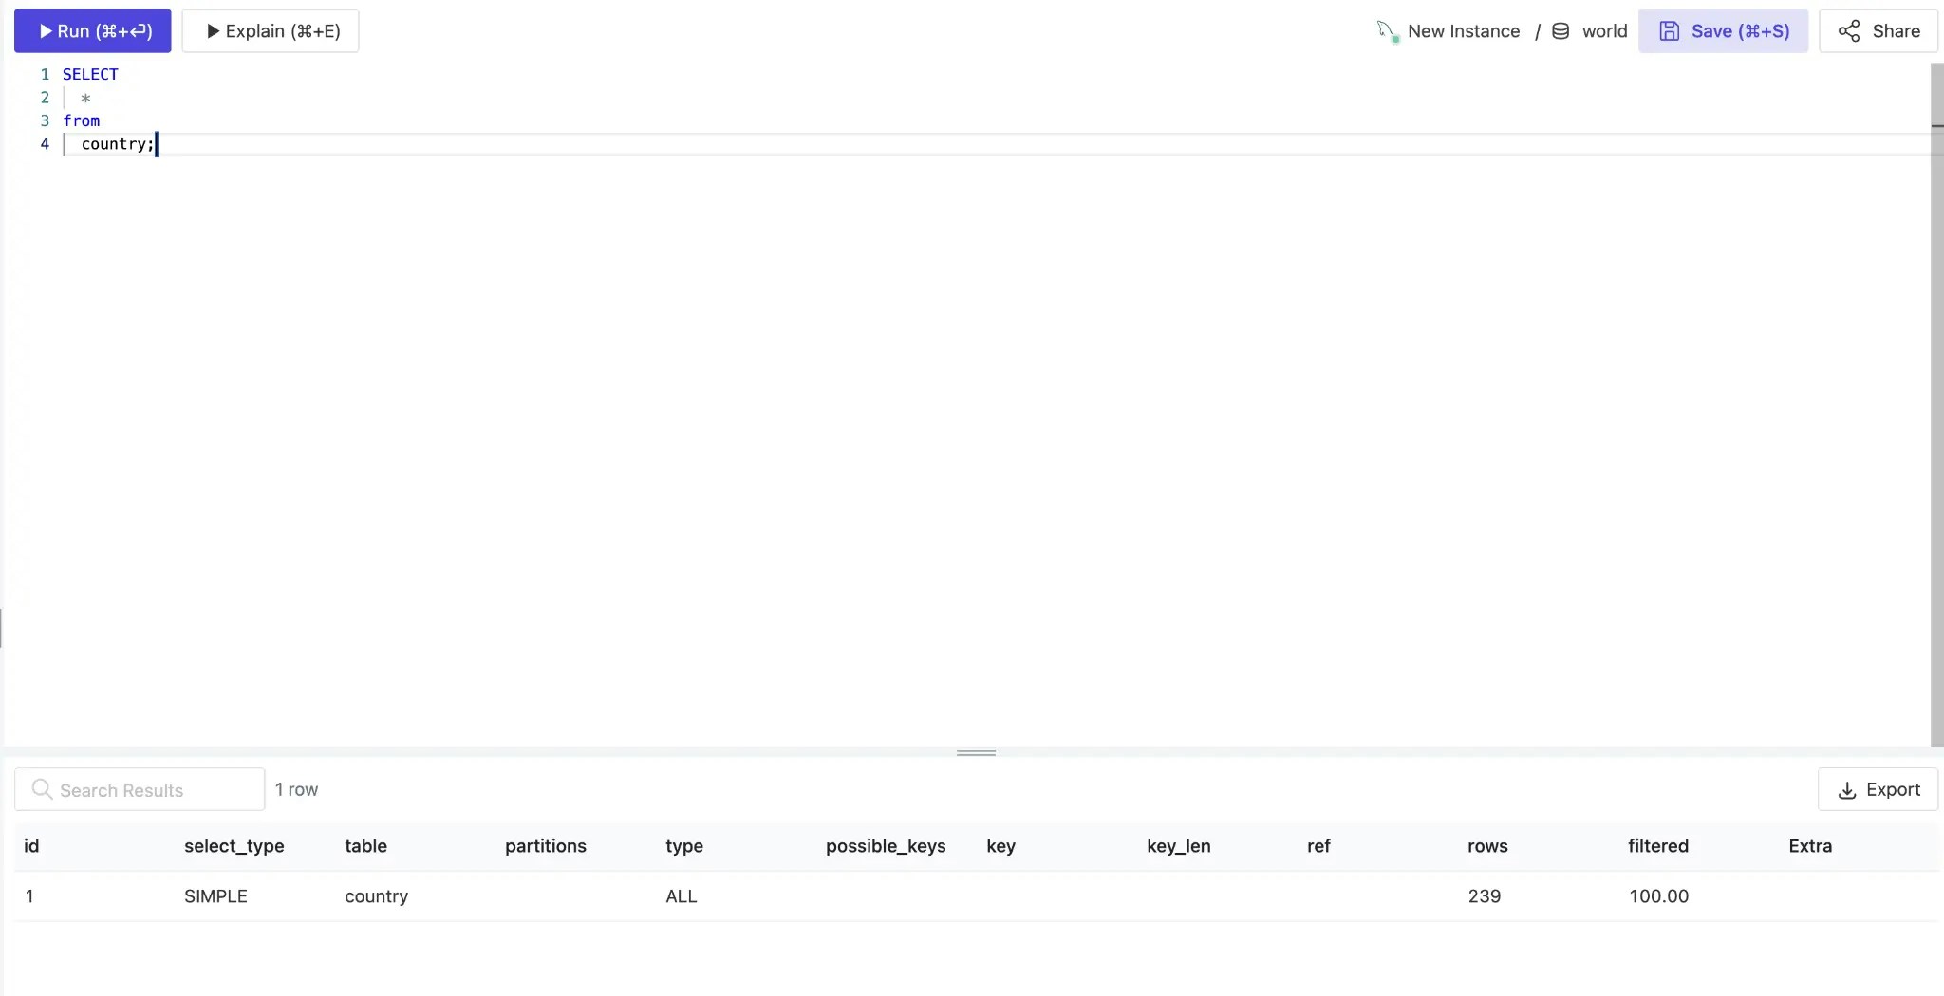The width and height of the screenshot is (1944, 996).
Task: Click the MySQL instance icon
Action: pos(1388,31)
